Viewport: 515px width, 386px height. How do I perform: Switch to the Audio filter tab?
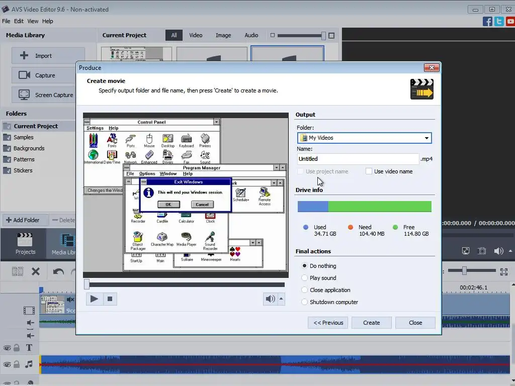pyautogui.click(x=251, y=36)
